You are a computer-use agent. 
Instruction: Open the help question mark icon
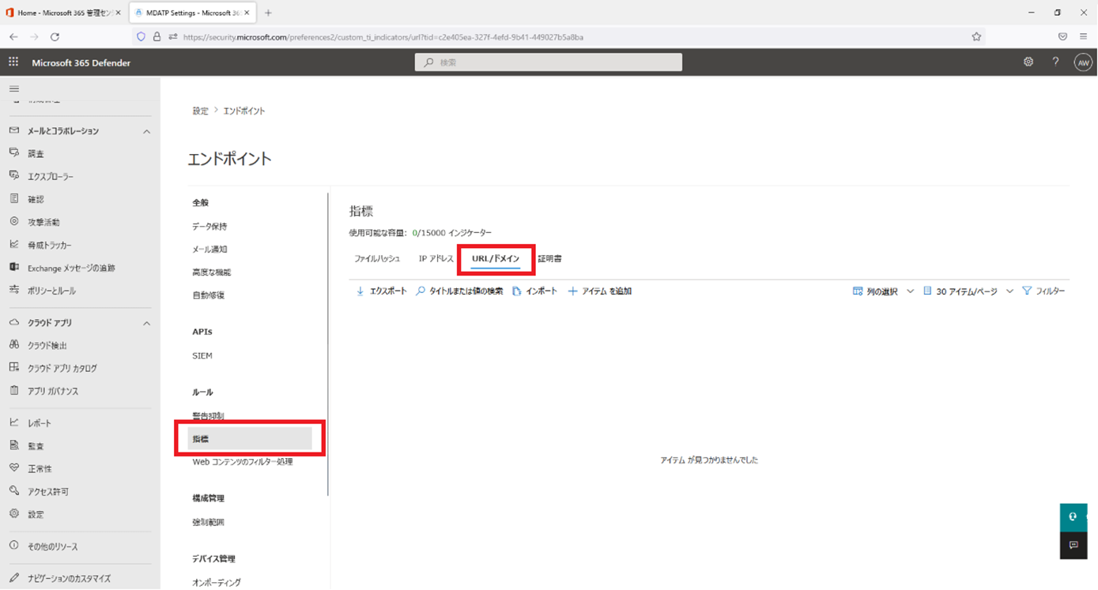pyautogui.click(x=1055, y=62)
